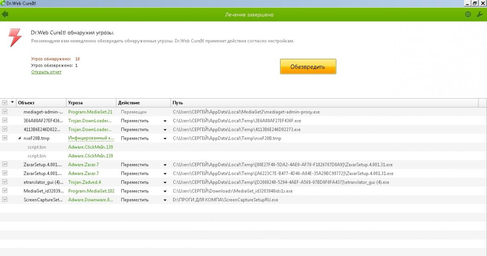Toggle checkbox for nseF20B.tmp row

[5, 138]
